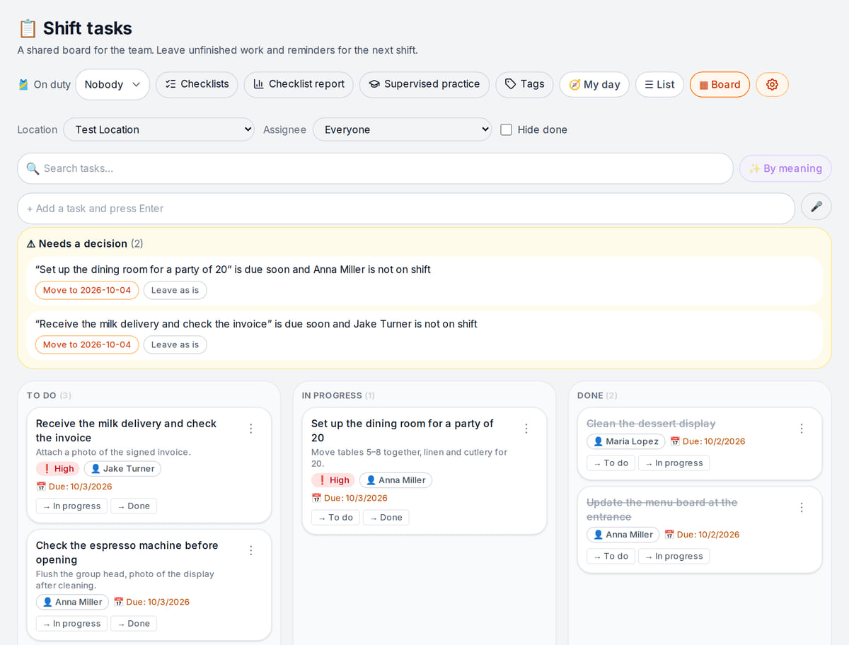
Task: Open kebab menu on dining room card
Action: [526, 429]
